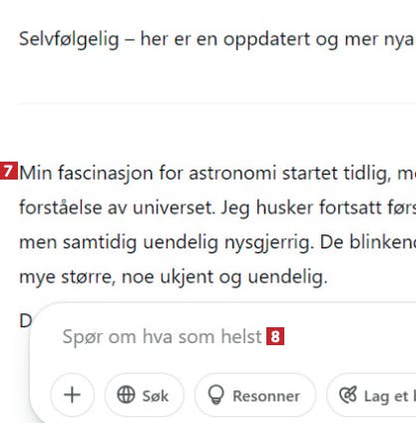Click the word astronomi in the paragraph
Screen dimensions: 416x423
[x=232, y=173]
